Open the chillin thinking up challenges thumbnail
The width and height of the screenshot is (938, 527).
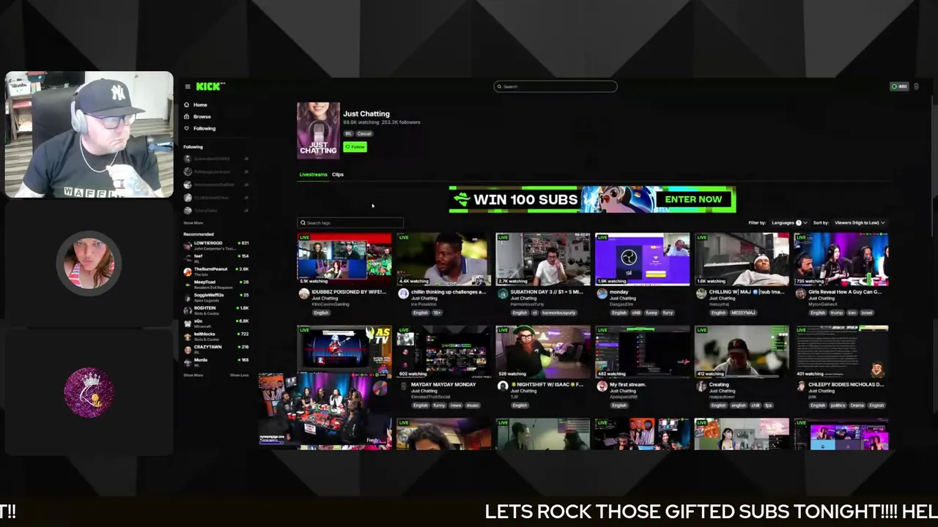(444, 259)
